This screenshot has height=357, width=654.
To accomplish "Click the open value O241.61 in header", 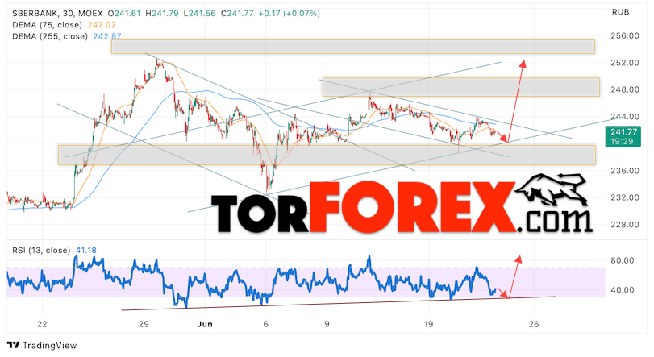I will pos(124,14).
